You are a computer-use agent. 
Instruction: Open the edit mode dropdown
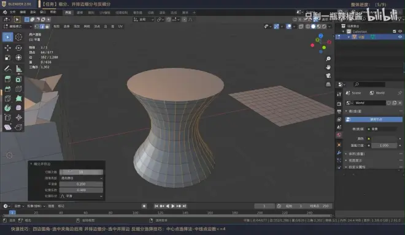18,26
